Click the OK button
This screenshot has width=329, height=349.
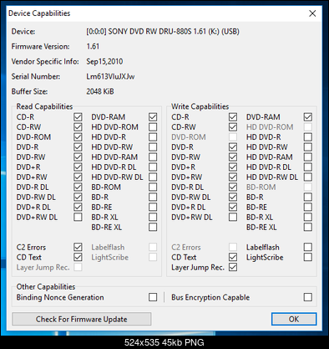pos(294,319)
